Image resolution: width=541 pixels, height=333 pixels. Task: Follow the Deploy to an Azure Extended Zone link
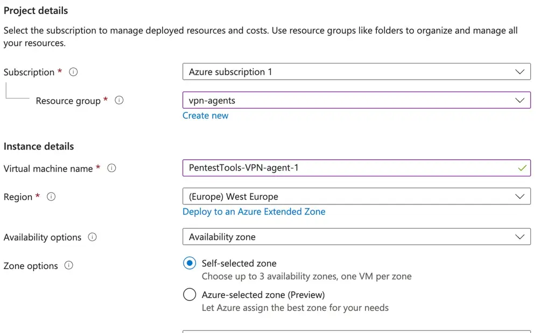254,212
